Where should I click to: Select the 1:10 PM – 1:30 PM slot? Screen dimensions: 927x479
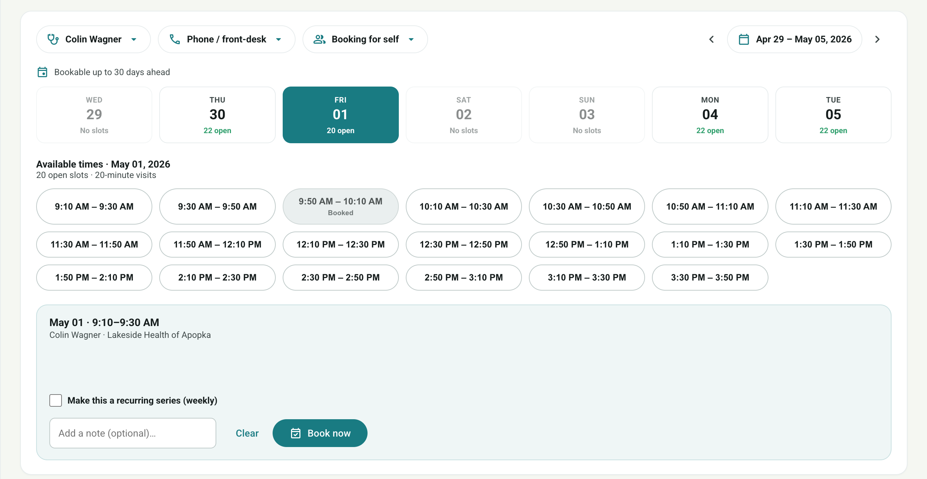click(710, 244)
